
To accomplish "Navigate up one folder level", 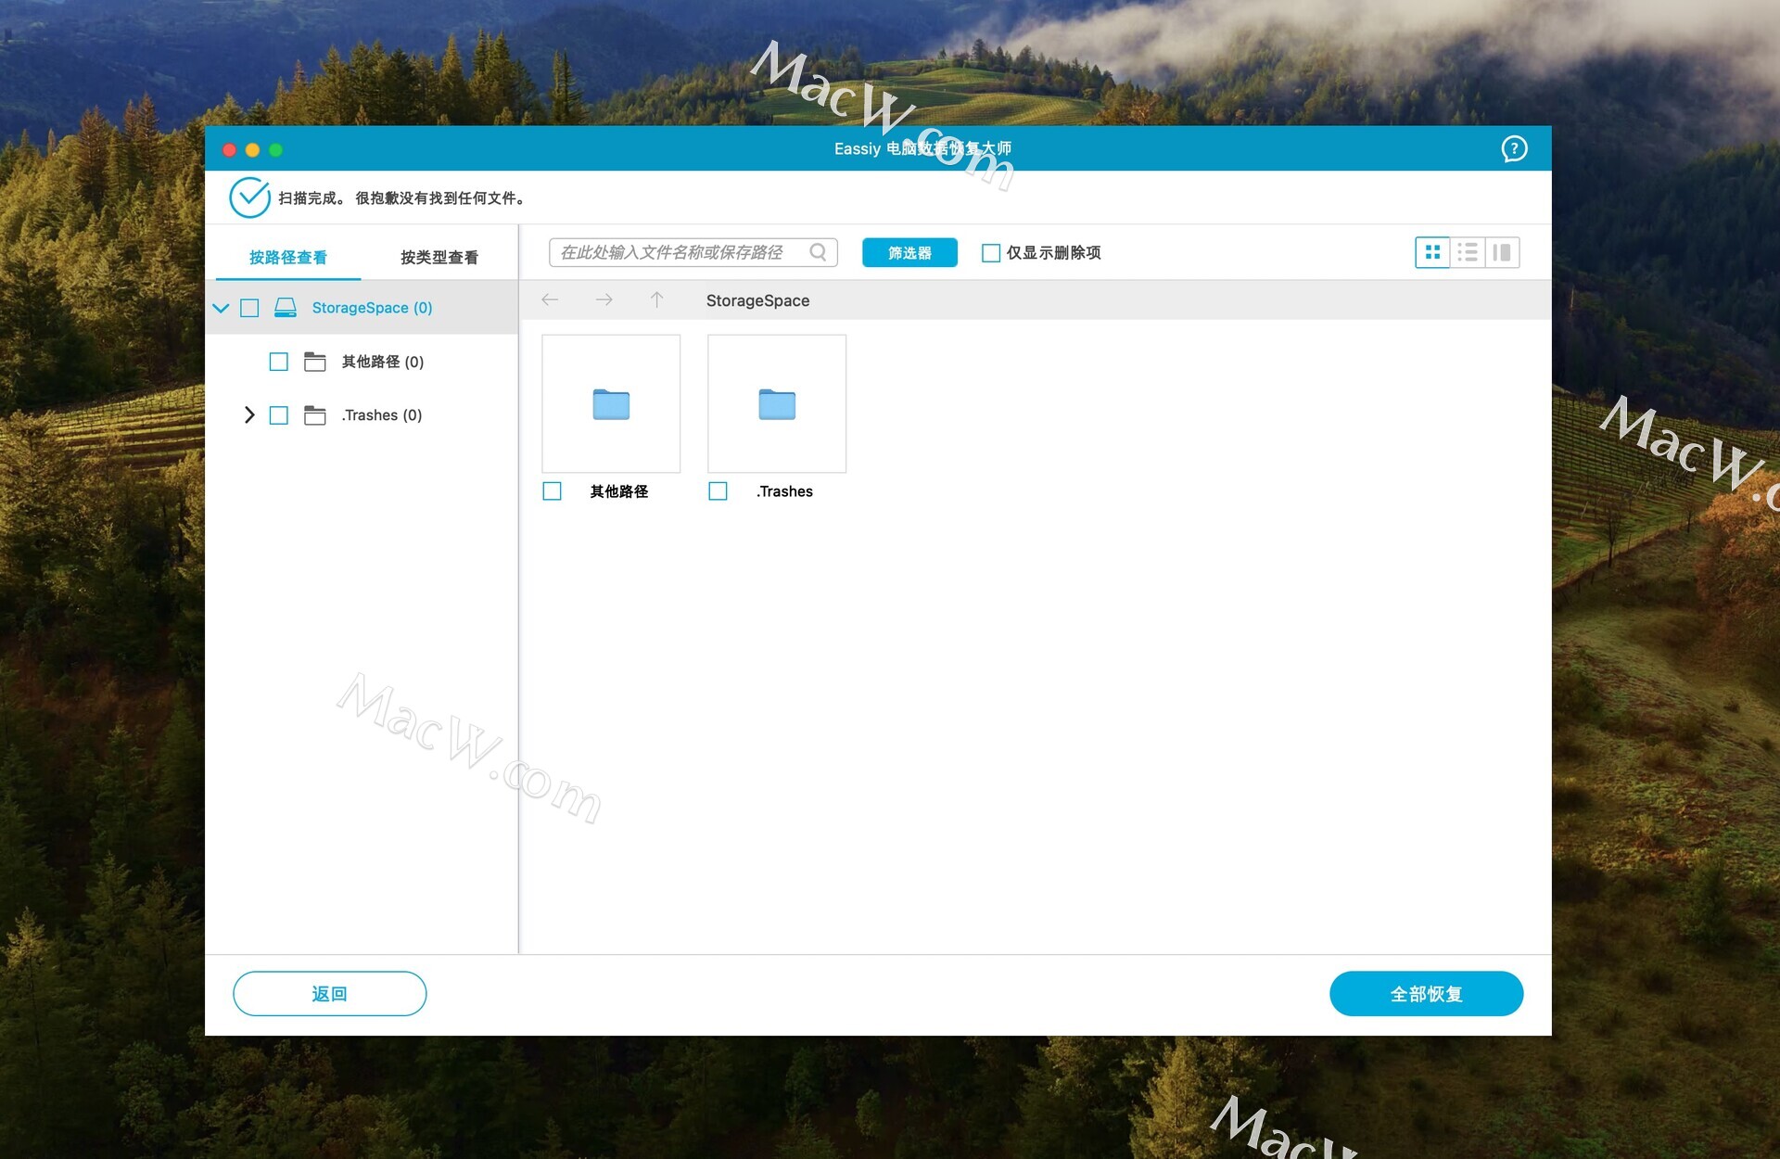I will point(656,299).
